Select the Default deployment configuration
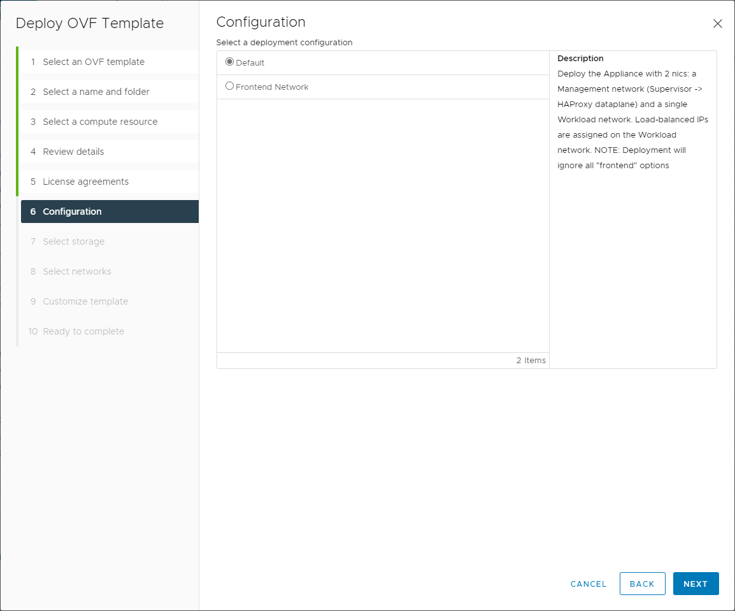 pos(230,62)
